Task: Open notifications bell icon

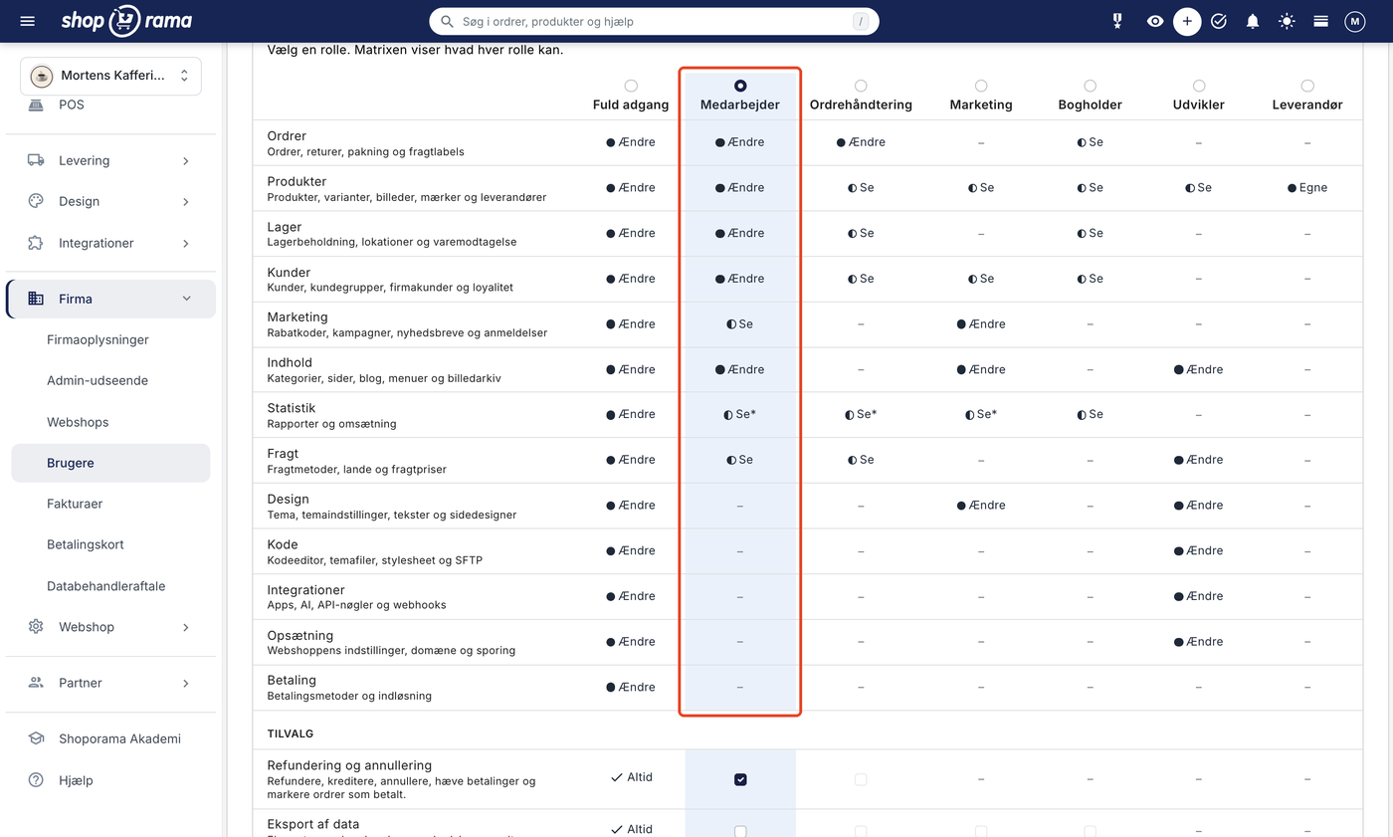Action: 1253,21
